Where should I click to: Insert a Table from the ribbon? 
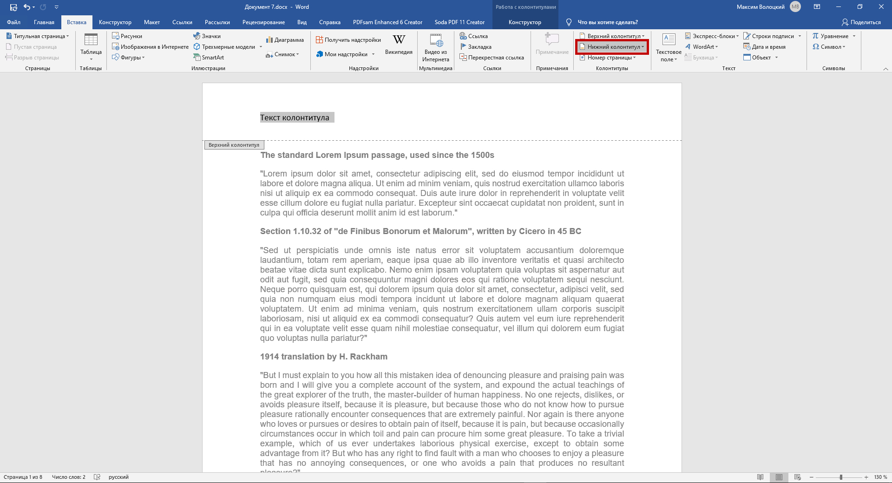[x=91, y=47]
